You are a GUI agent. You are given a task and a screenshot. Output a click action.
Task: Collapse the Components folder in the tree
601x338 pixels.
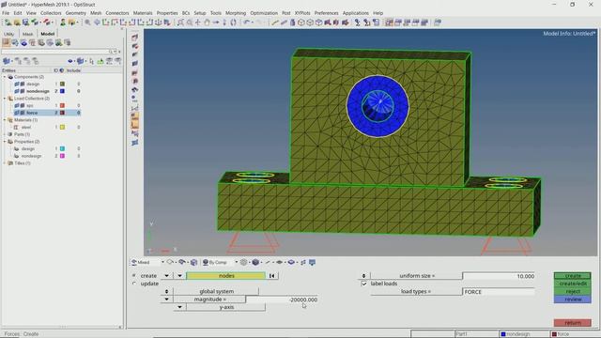[x=5, y=77]
